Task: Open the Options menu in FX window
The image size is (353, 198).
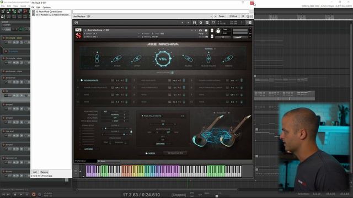Action: (x=46, y=7)
